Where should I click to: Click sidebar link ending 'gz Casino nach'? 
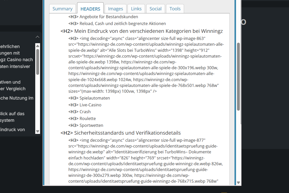pos(16,60)
